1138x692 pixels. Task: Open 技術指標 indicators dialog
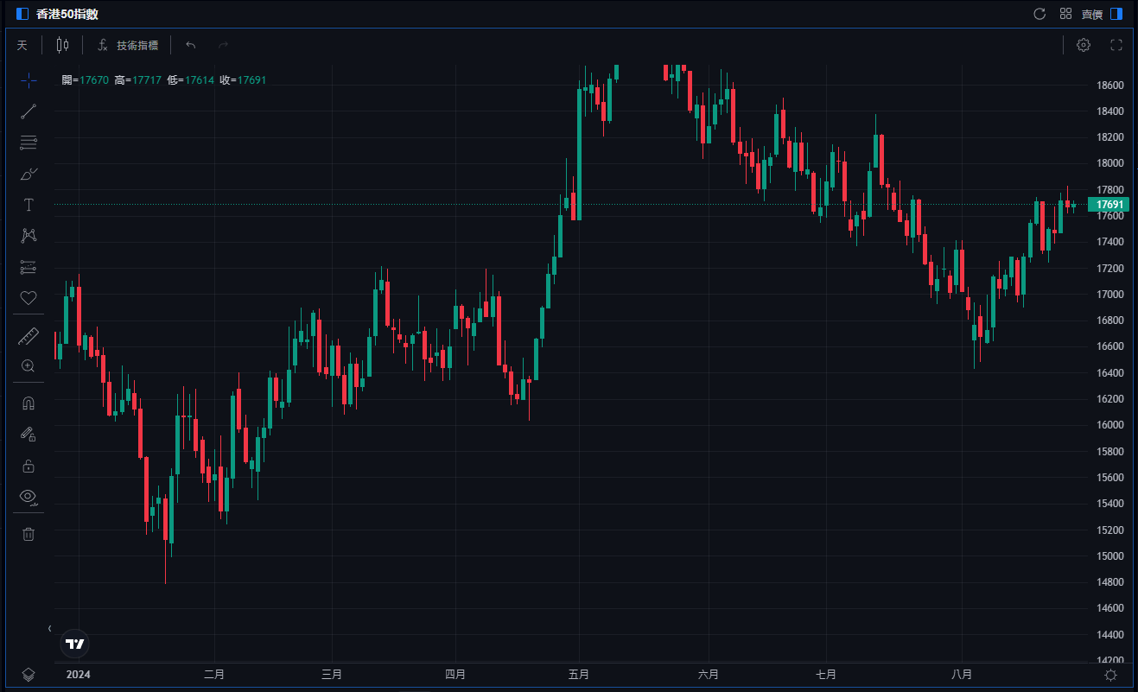[x=128, y=45]
